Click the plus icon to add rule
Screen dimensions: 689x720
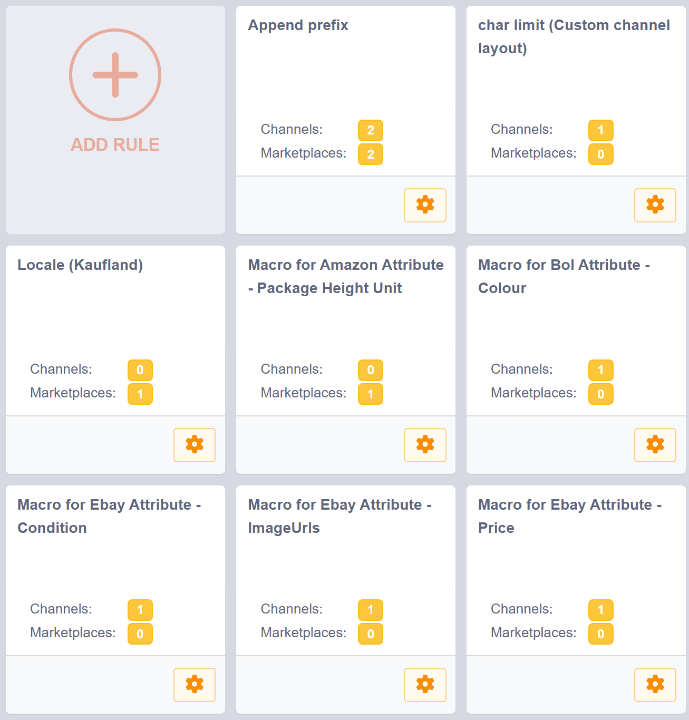click(115, 75)
